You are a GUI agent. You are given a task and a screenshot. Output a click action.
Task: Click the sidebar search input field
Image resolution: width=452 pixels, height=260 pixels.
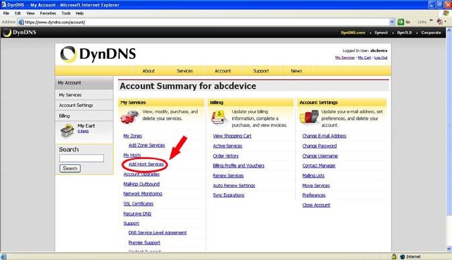pyautogui.click(x=81, y=158)
